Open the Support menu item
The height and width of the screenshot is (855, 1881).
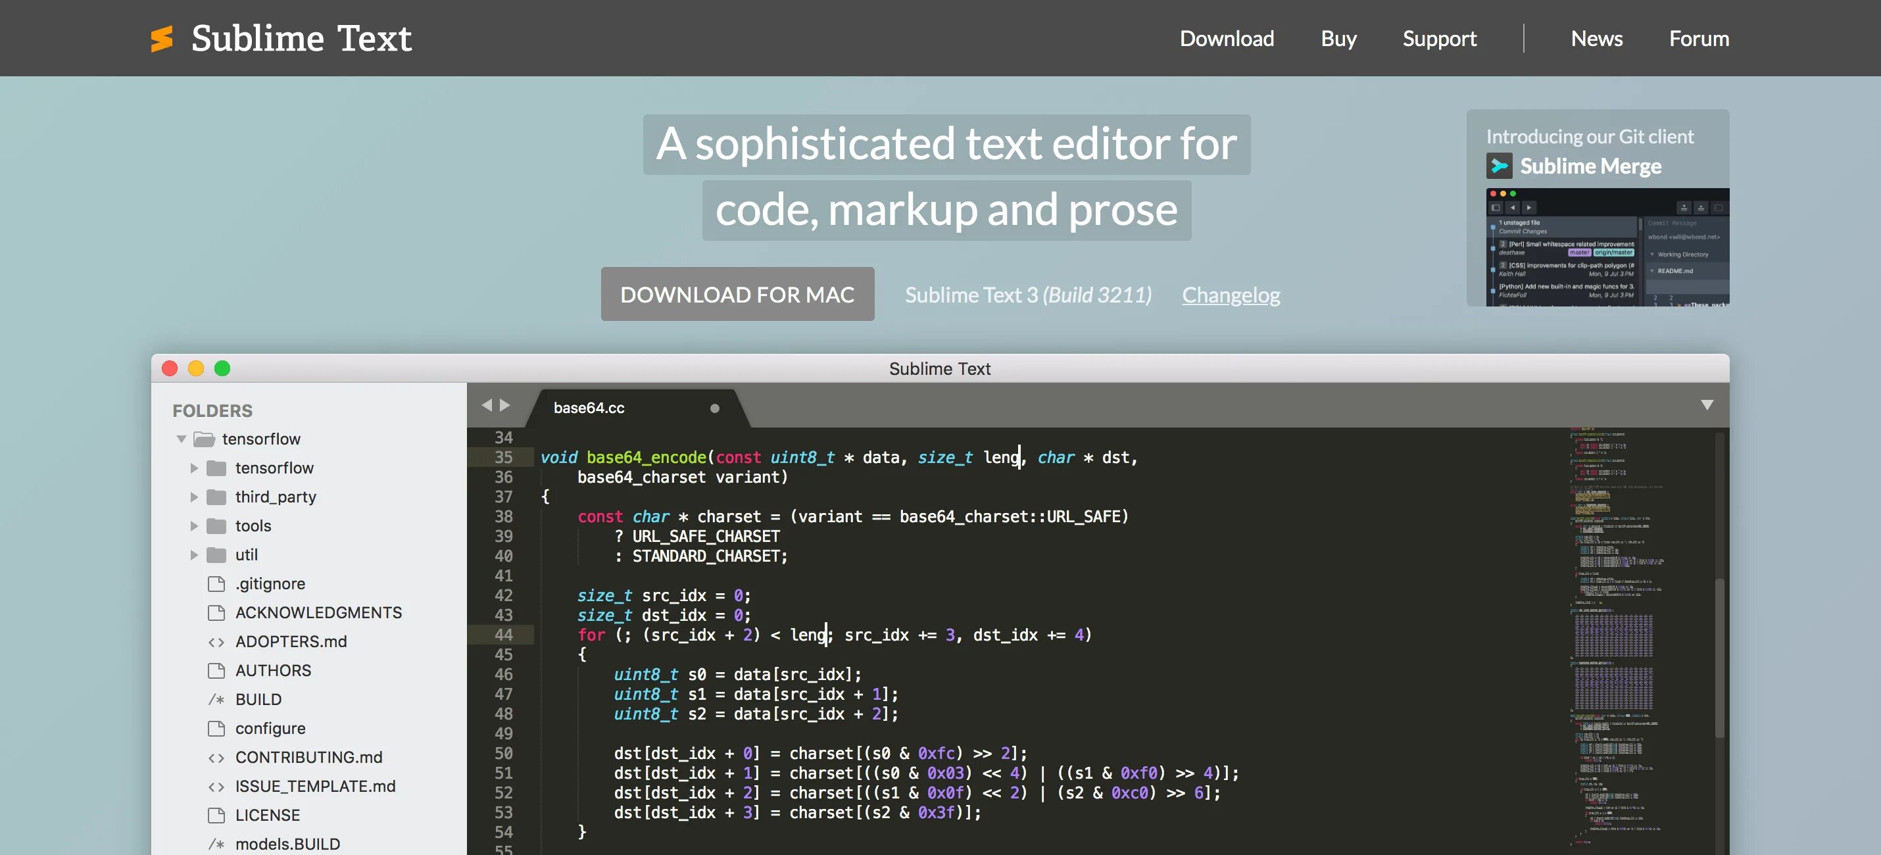pos(1438,38)
